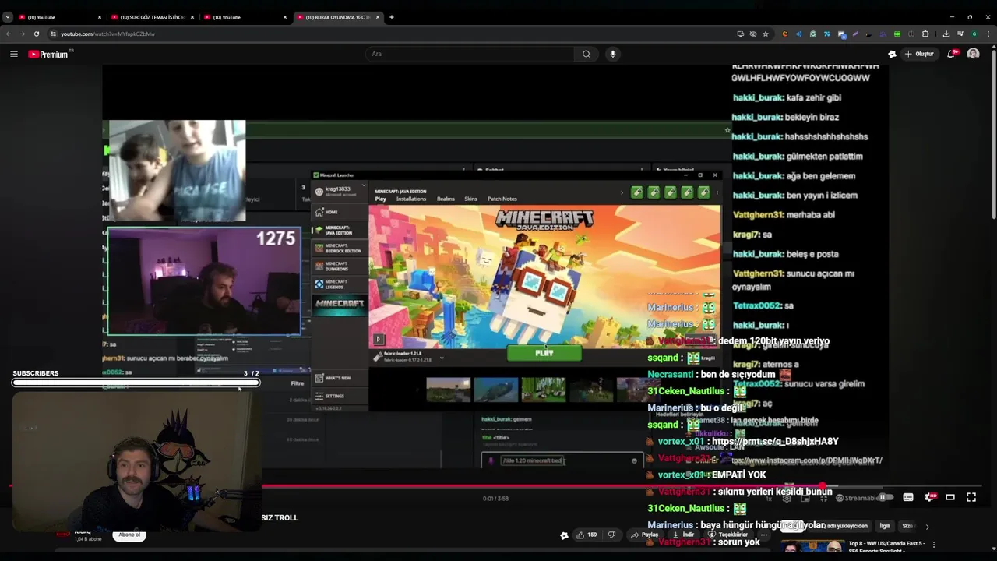The image size is (997, 561).
Task: Switch to the first YouTube tab
Action: click(60, 17)
